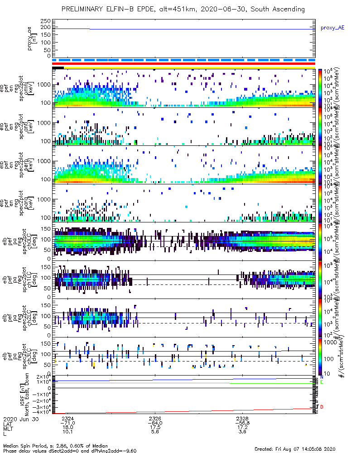The height and width of the screenshot is (453, 351).
Task: Click the '1000' label on the ch3LC color bar
Action: coord(331,342)
